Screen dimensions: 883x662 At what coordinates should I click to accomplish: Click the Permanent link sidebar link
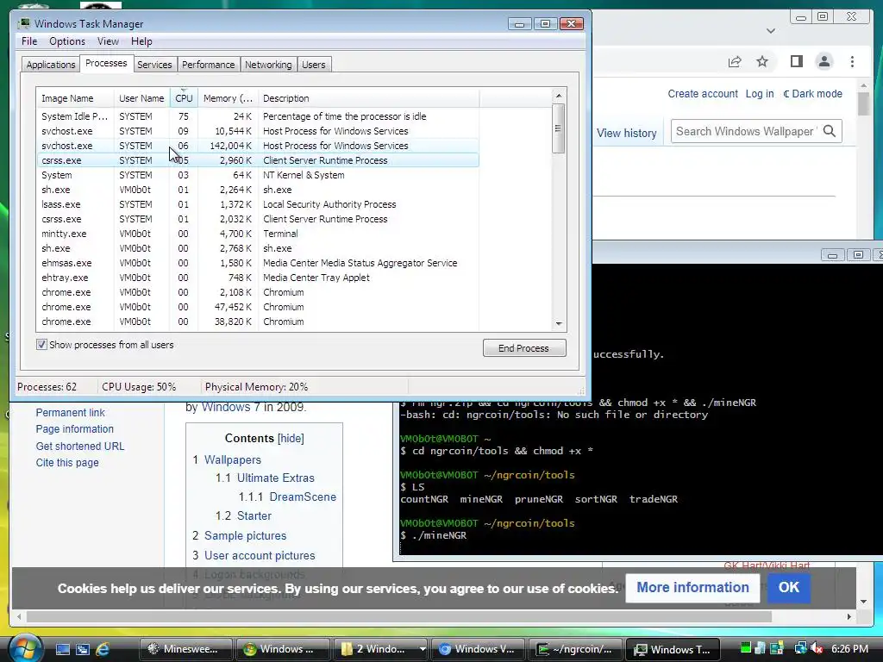coord(71,413)
